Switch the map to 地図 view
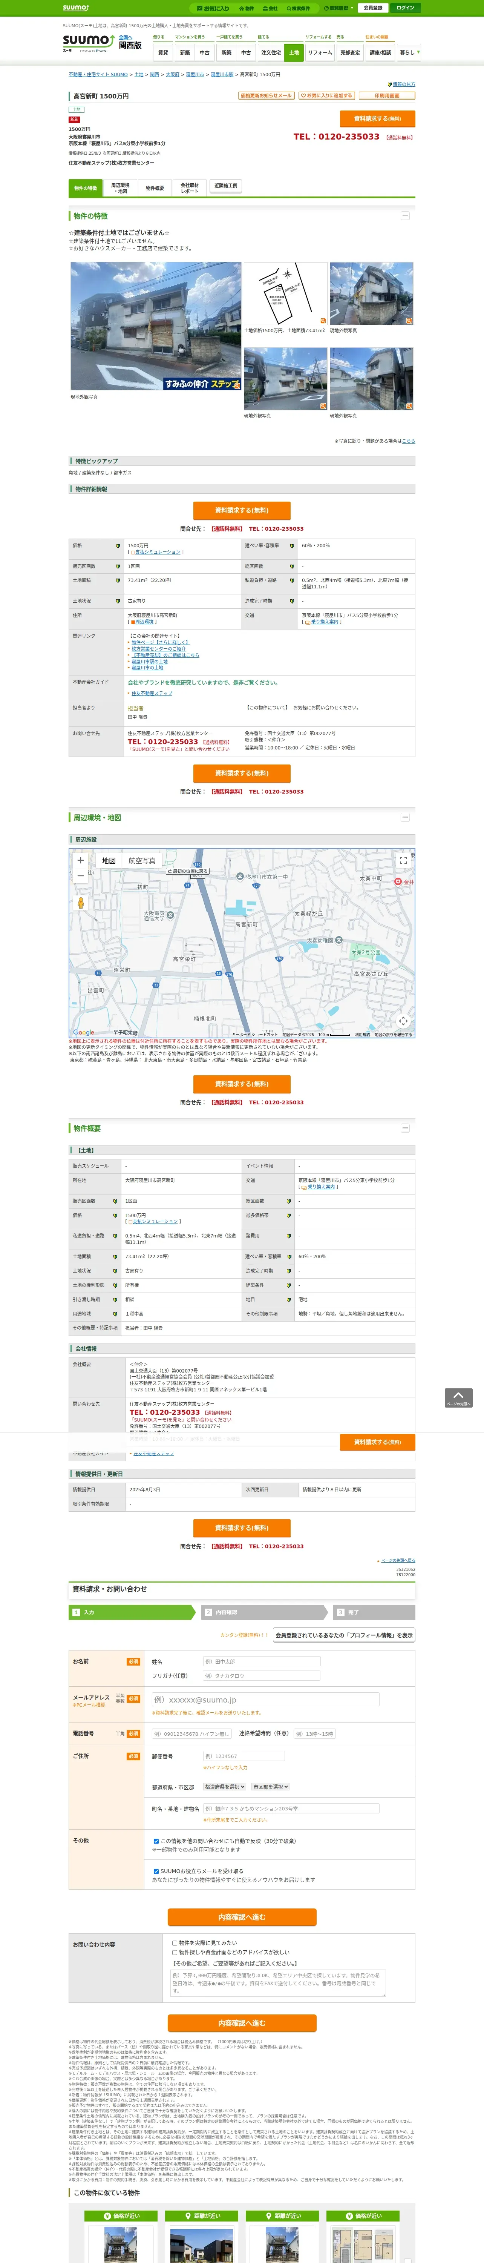Screen dimensions: 484x2263 point(109,861)
